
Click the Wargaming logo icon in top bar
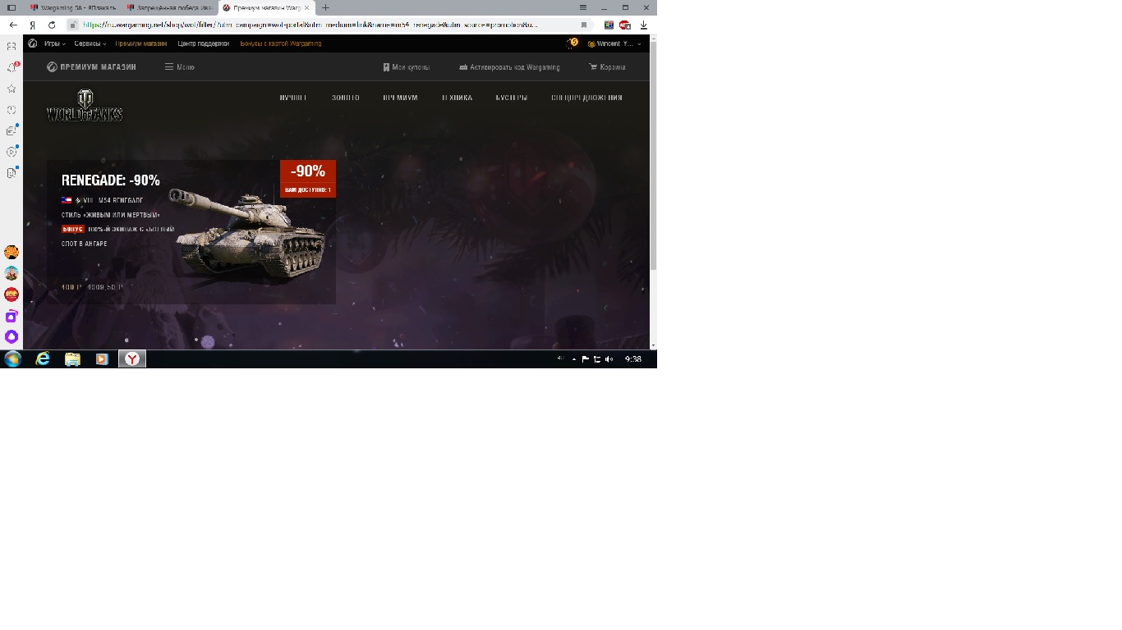tap(33, 43)
